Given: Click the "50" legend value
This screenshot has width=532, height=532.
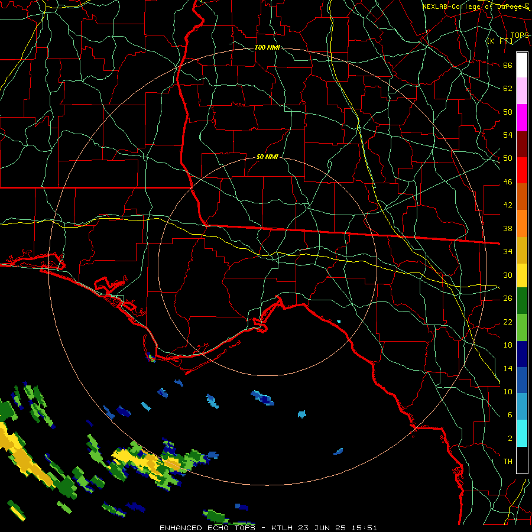Looking at the screenshot, I should (508, 158).
